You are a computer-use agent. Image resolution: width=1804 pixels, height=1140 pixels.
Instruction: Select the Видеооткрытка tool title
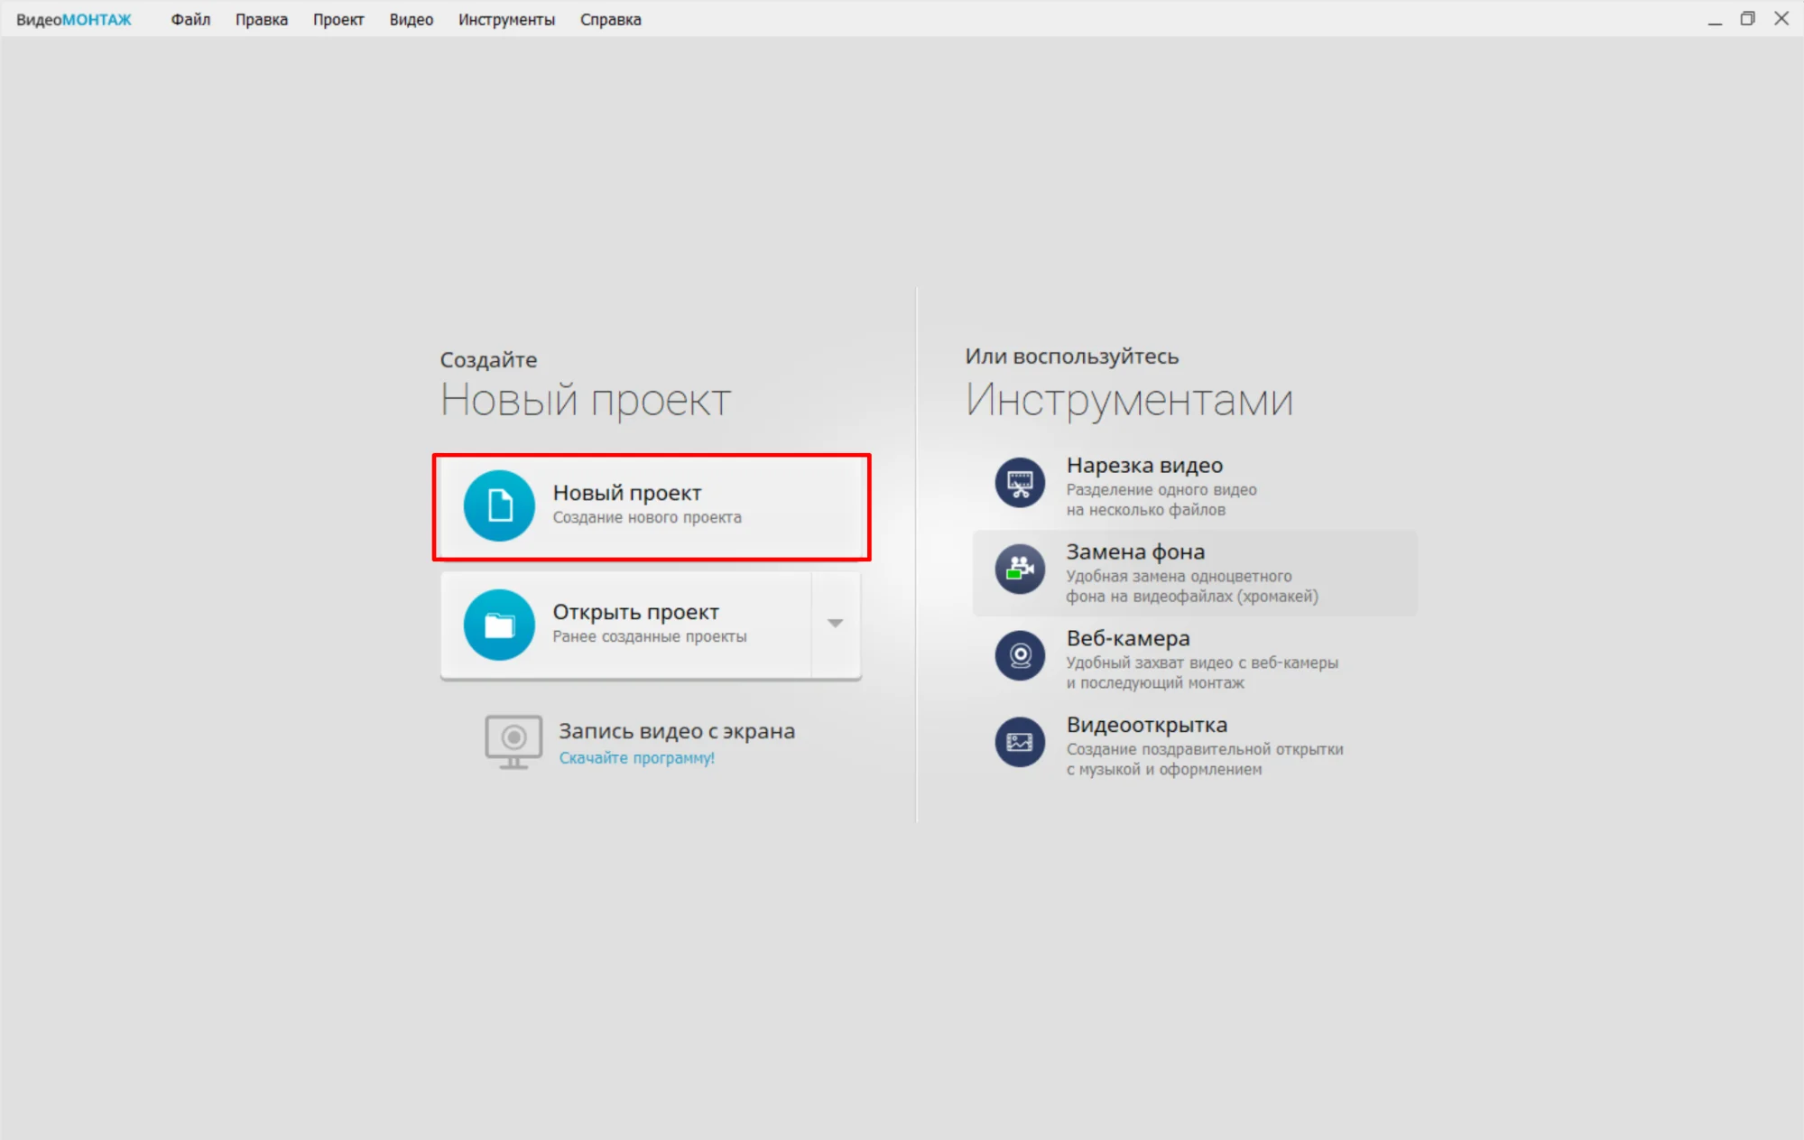(1147, 725)
